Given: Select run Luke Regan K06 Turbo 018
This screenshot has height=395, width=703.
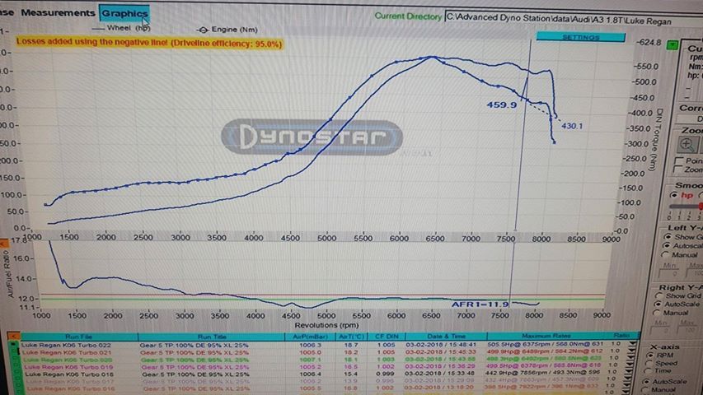Looking at the screenshot, I should 69,374.
